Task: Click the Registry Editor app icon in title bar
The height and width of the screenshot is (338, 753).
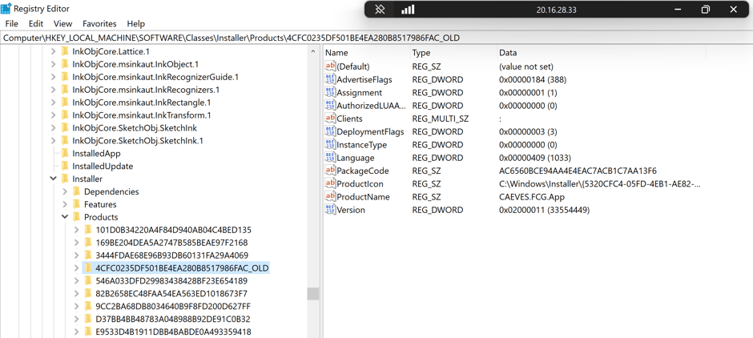Action: [6, 9]
